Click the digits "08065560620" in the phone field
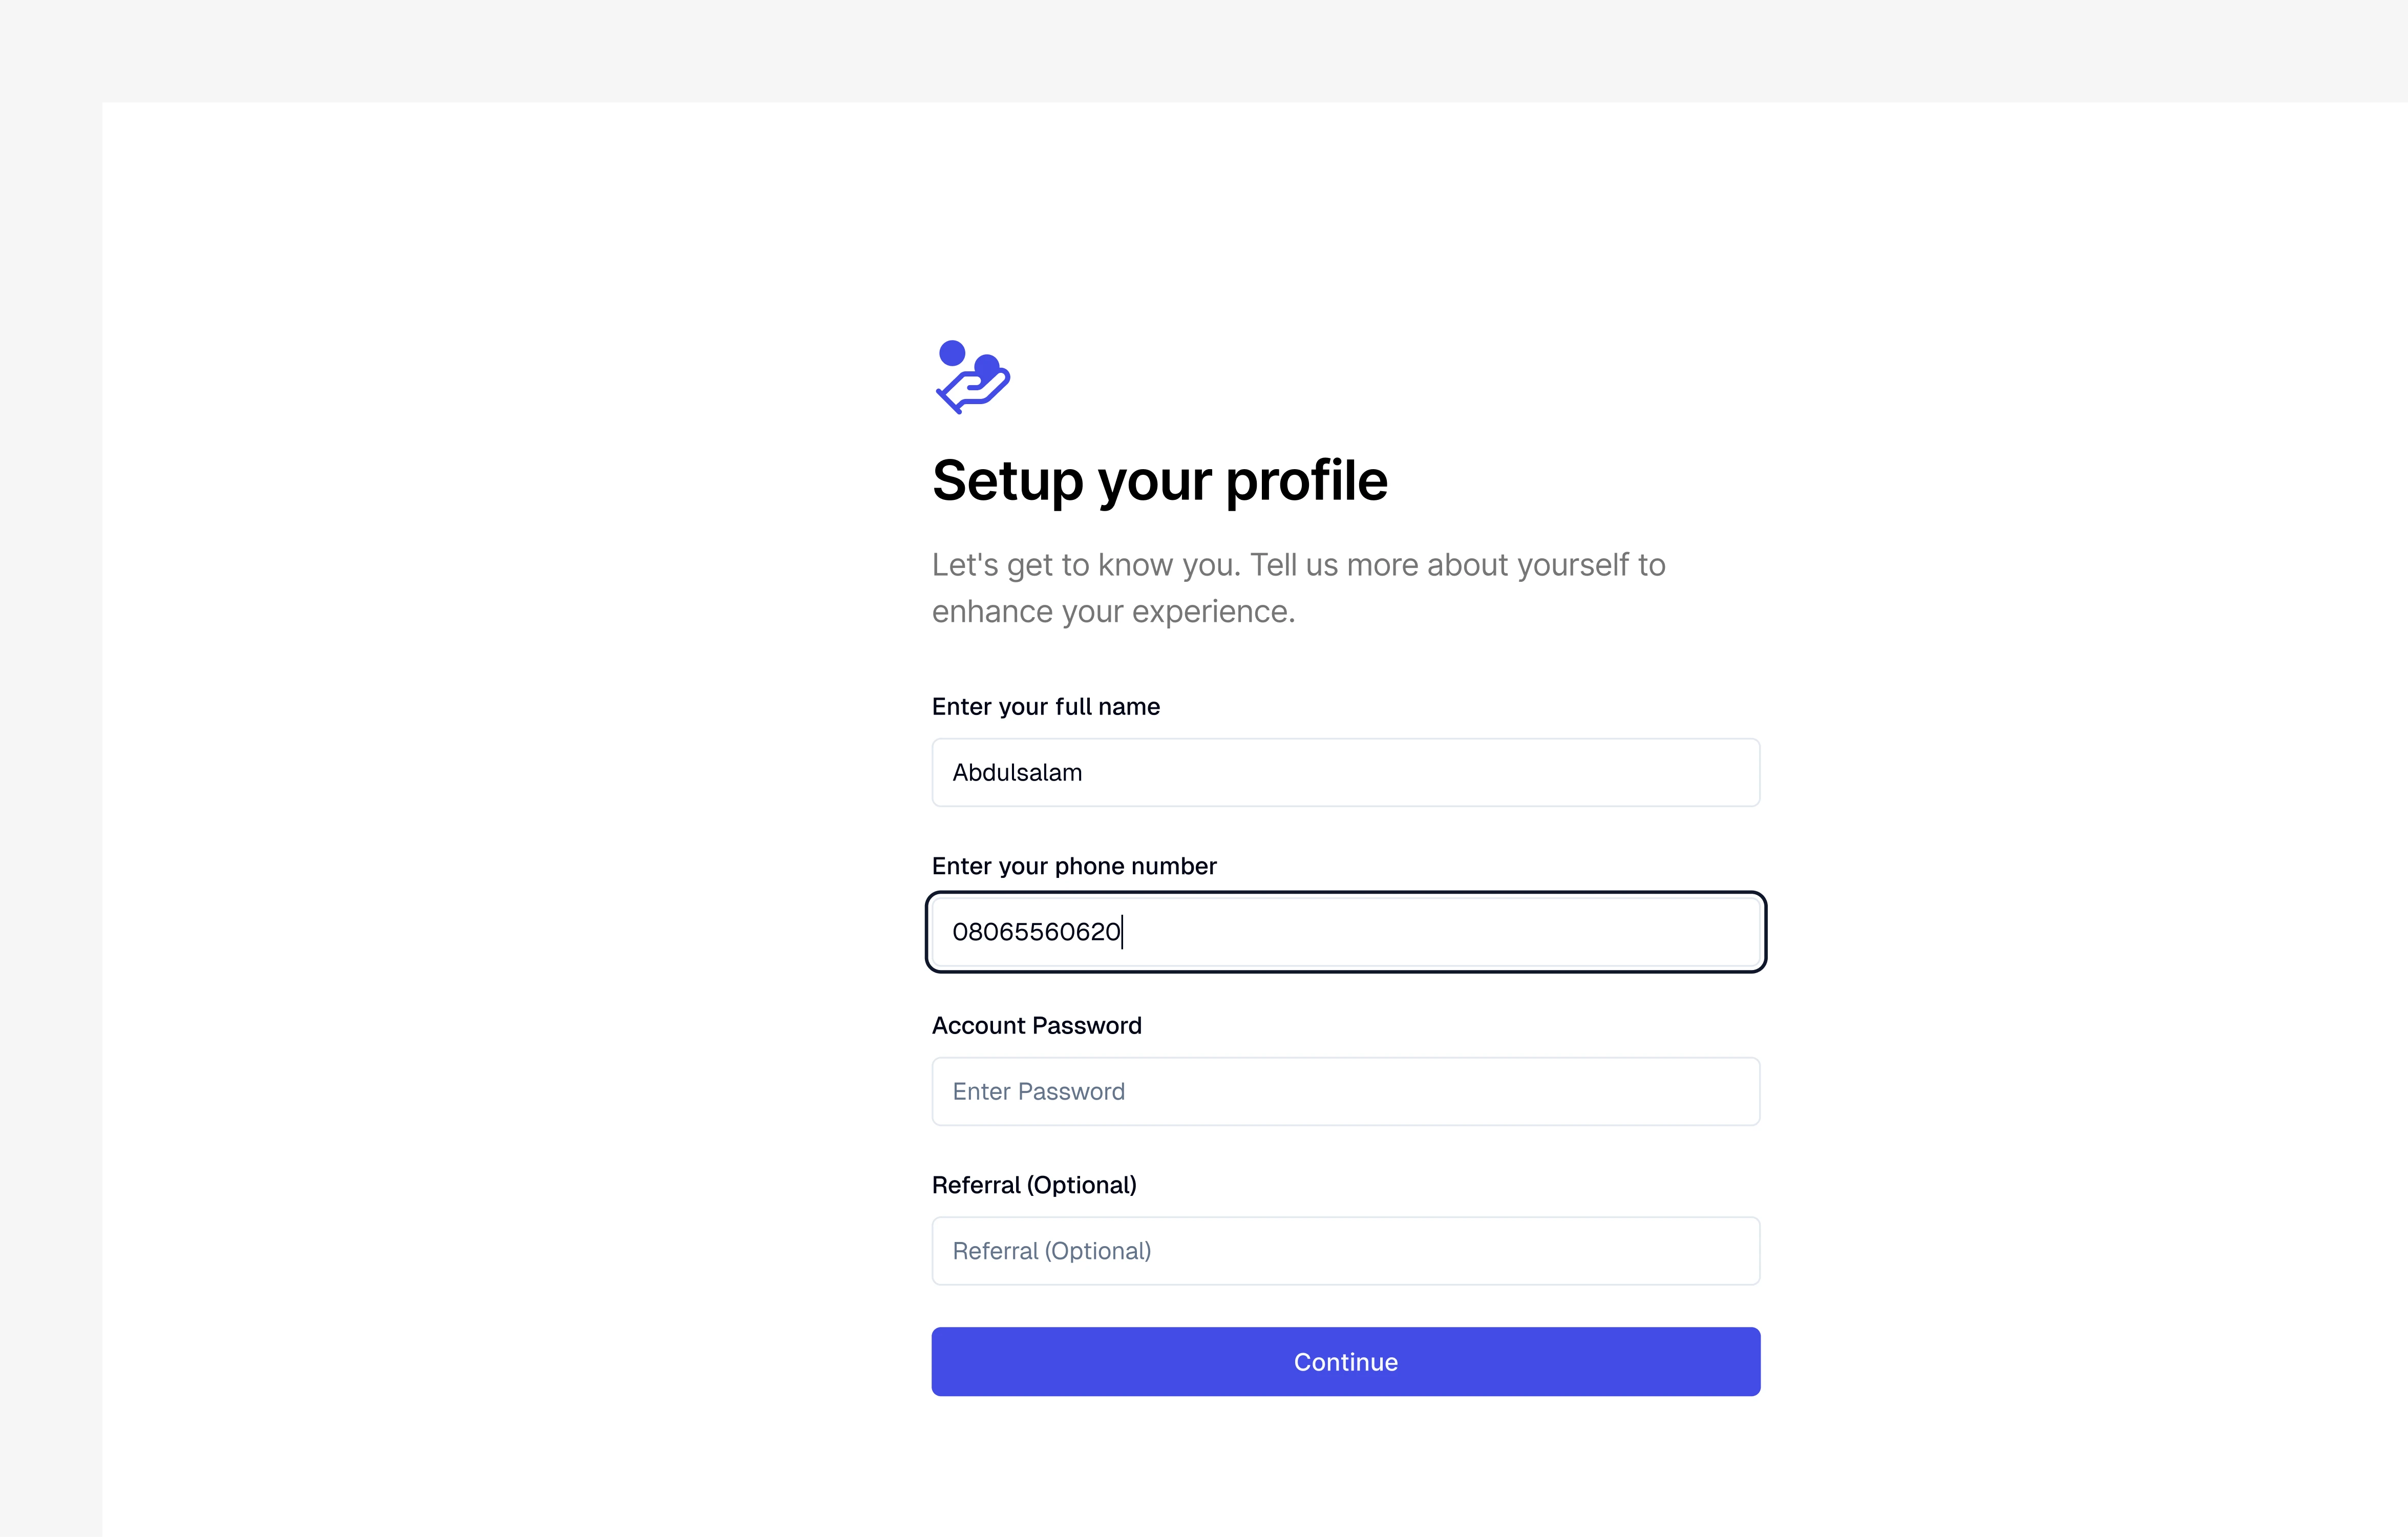The image size is (2408, 1537). pos(1036,932)
